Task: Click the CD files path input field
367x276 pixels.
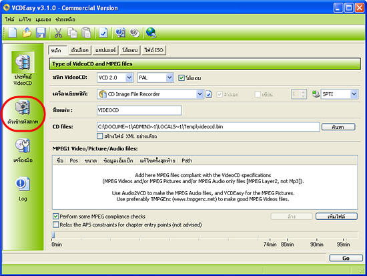Action: tap(208, 127)
